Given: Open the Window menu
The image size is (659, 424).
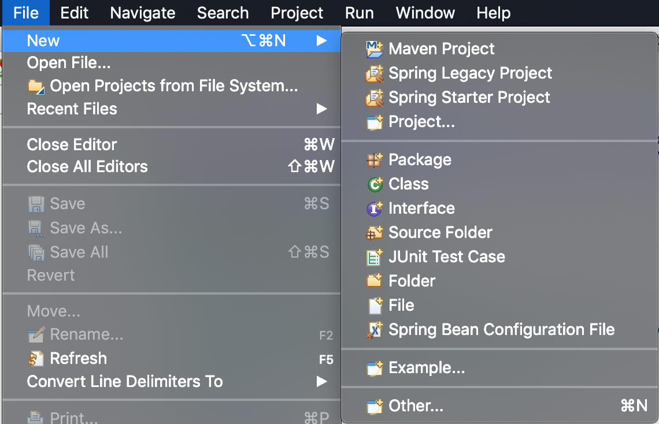Looking at the screenshot, I should click(425, 13).
